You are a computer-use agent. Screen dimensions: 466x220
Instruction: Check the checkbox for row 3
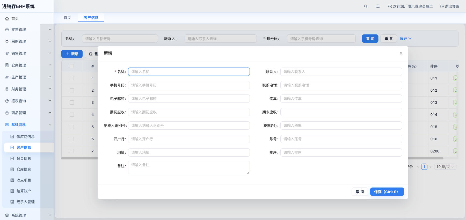coord(72,102)
